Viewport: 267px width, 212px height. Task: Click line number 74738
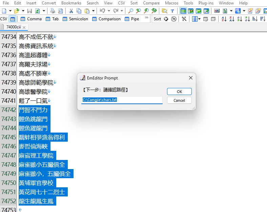click(x=8, y=73)
